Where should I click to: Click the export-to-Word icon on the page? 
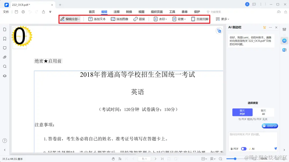pos(219,31)
